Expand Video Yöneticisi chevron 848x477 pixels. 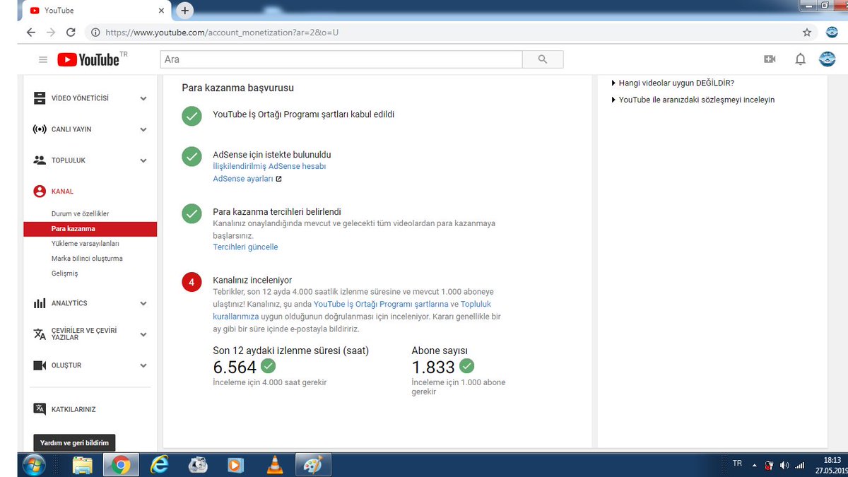coord(143,99)
